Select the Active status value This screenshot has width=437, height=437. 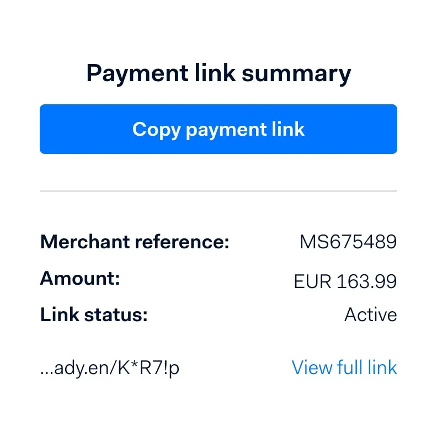point(370,315)
